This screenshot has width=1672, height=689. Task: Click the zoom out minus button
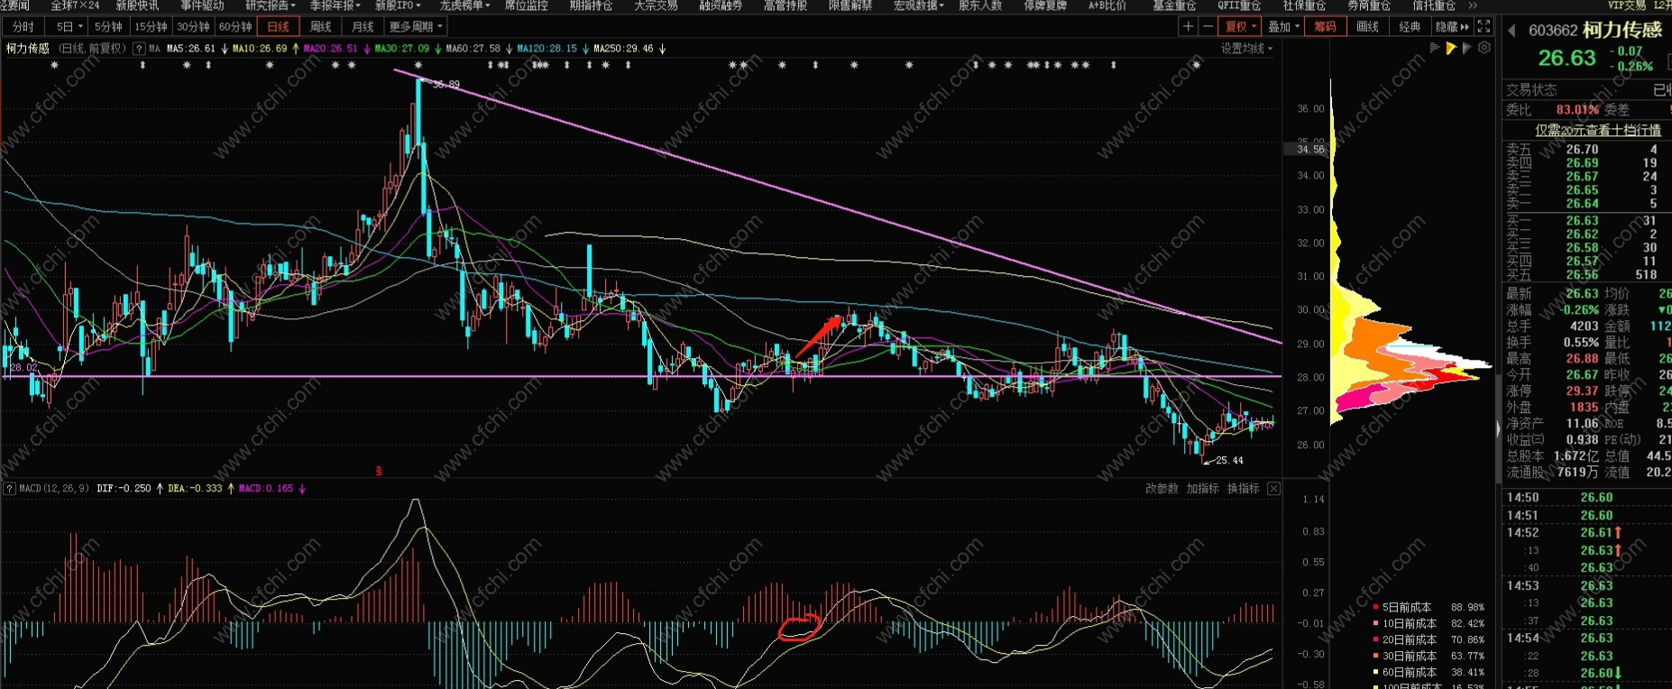[x=1208, y=27]
